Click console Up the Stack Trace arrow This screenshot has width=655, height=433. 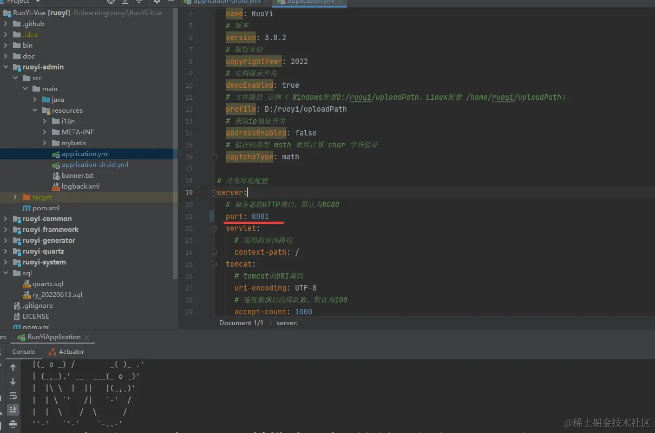tap(13, 367)
